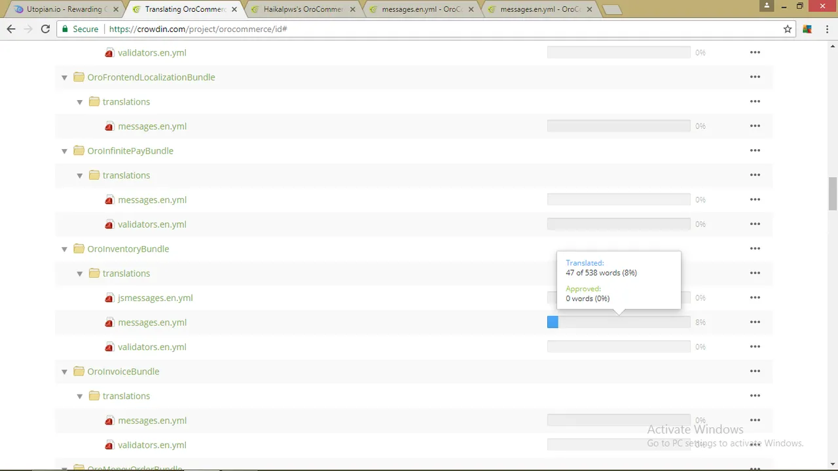Open more options for OroFrontendLocalizationBundle messages.en.yml
Viewport: 838px width, 471px height.
755,126
